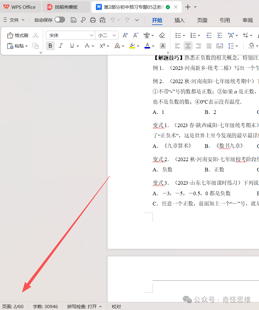Screen dimensions: 259x310
Task: Toggle character shading A button
Action: 163,46
